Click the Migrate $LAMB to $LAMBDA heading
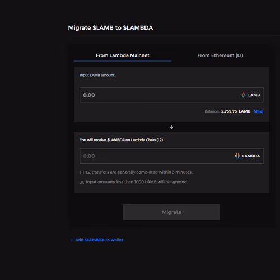The height and width of the screenshot is (280, 280). [110, 28]
